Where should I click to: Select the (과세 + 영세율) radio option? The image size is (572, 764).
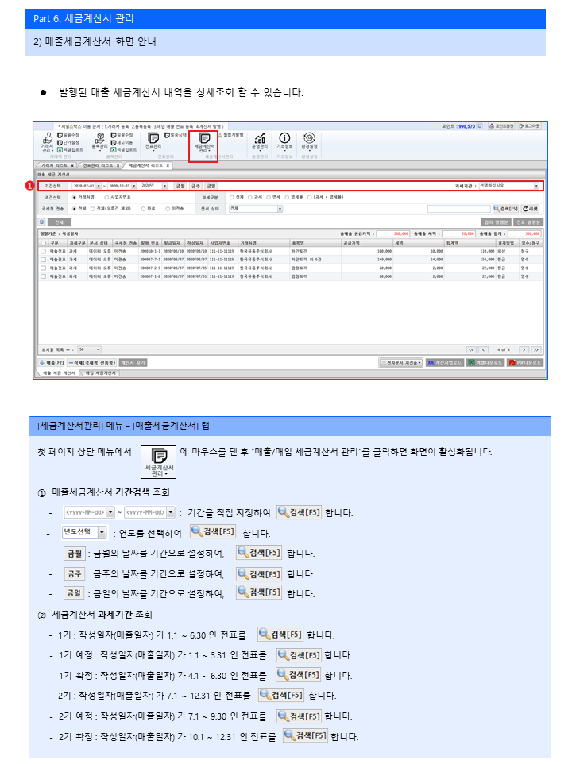tap(309, 197)
